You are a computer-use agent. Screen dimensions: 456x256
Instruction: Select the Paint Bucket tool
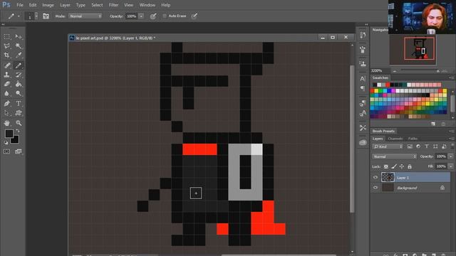coord(19,84)
